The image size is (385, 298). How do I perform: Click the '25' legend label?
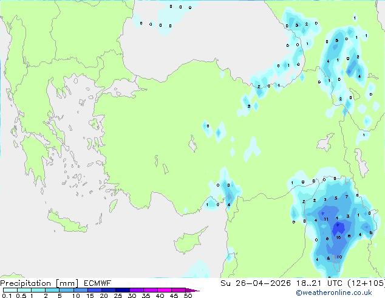(118, 296)
